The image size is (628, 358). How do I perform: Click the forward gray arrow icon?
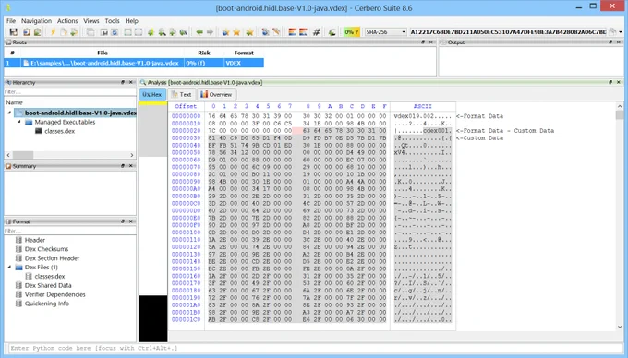click(210, 32)
